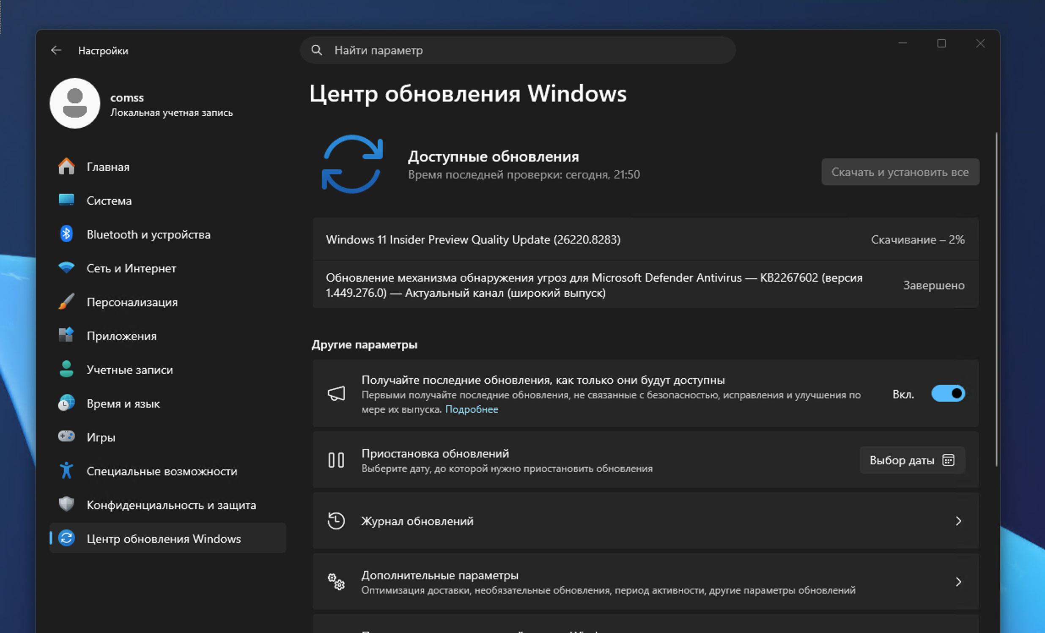Click Локальная учетная запись text

pos(171,112)
